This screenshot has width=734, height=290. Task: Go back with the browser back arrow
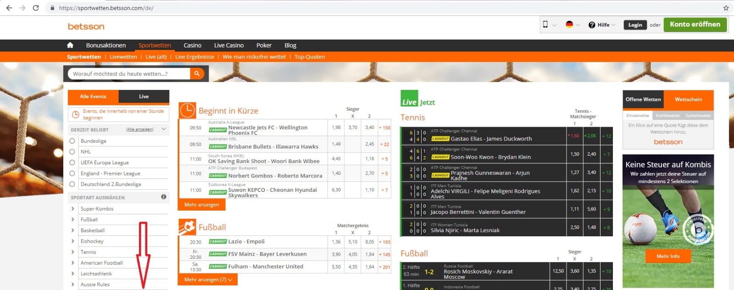click(x=9, y=8)
